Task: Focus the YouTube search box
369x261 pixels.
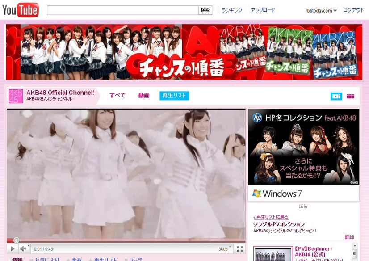Action: [122, 10]
